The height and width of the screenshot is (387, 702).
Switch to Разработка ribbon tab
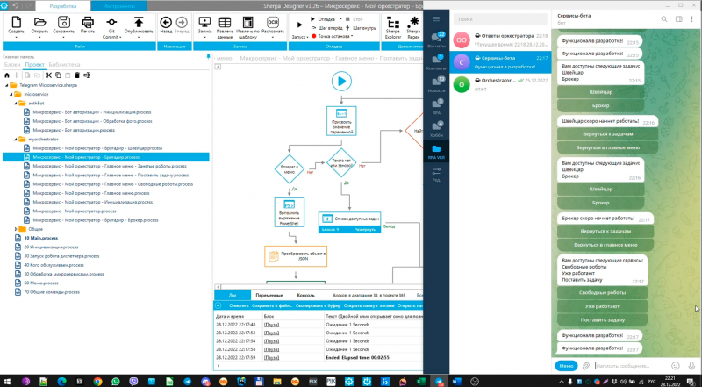click(63, 6)
